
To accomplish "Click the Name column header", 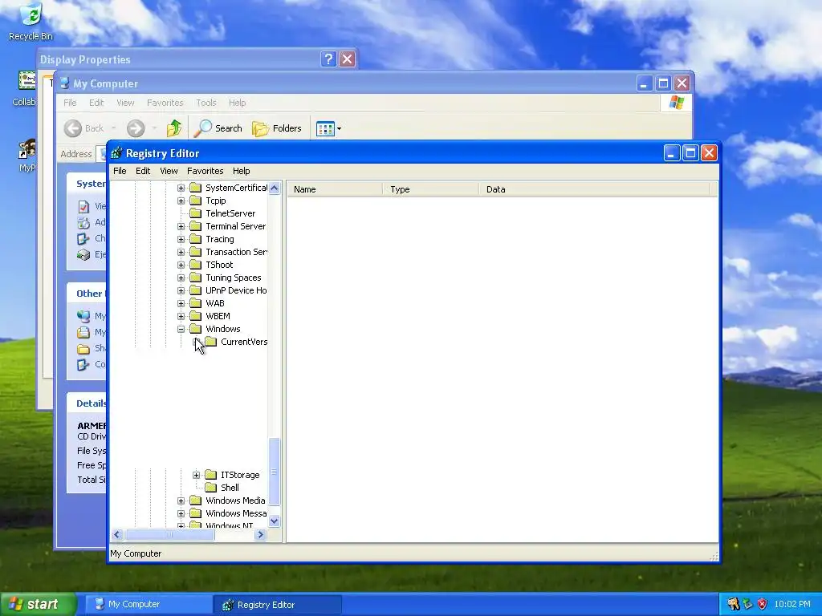I will pyautogui.click(x=335, y=189).
